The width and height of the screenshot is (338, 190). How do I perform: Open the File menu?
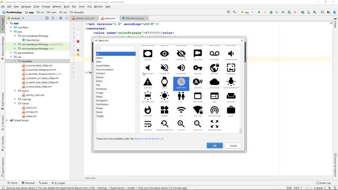coord(3,7)
